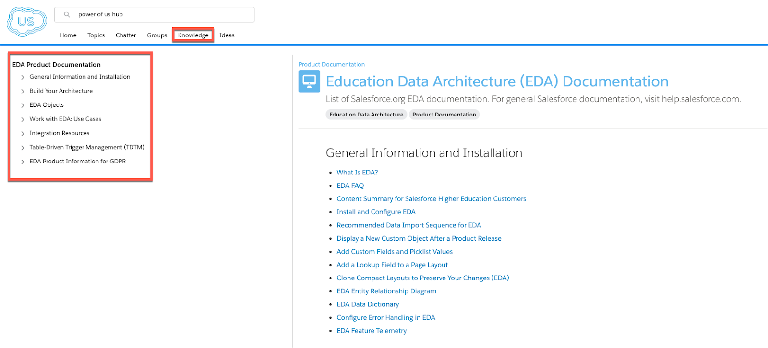Click the EDA Documentation monitor icon
768x348 pixels.
point(309,81)
